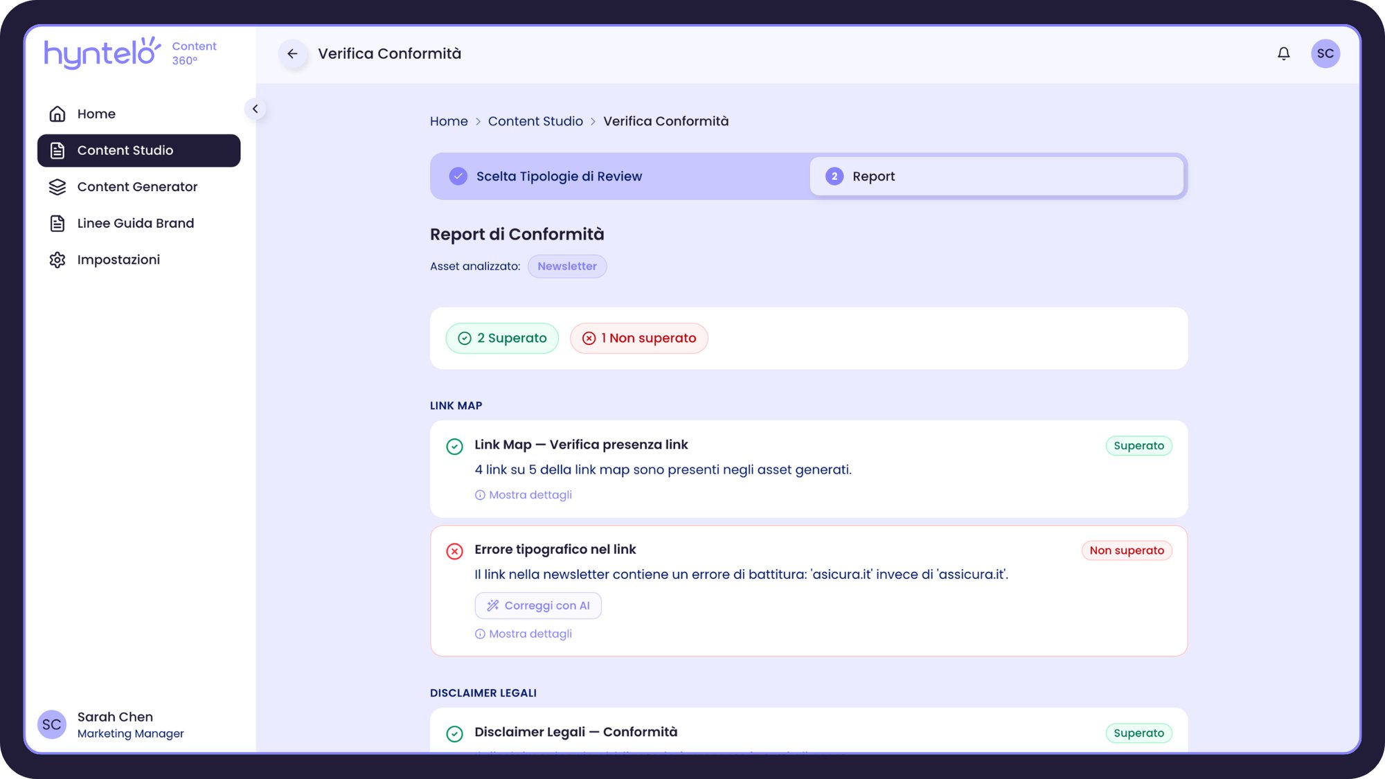Click the Superato badge on Disclaimer Legali card
The height and width of the screenshot is (779, 1385).
(x=1138, y=733)
